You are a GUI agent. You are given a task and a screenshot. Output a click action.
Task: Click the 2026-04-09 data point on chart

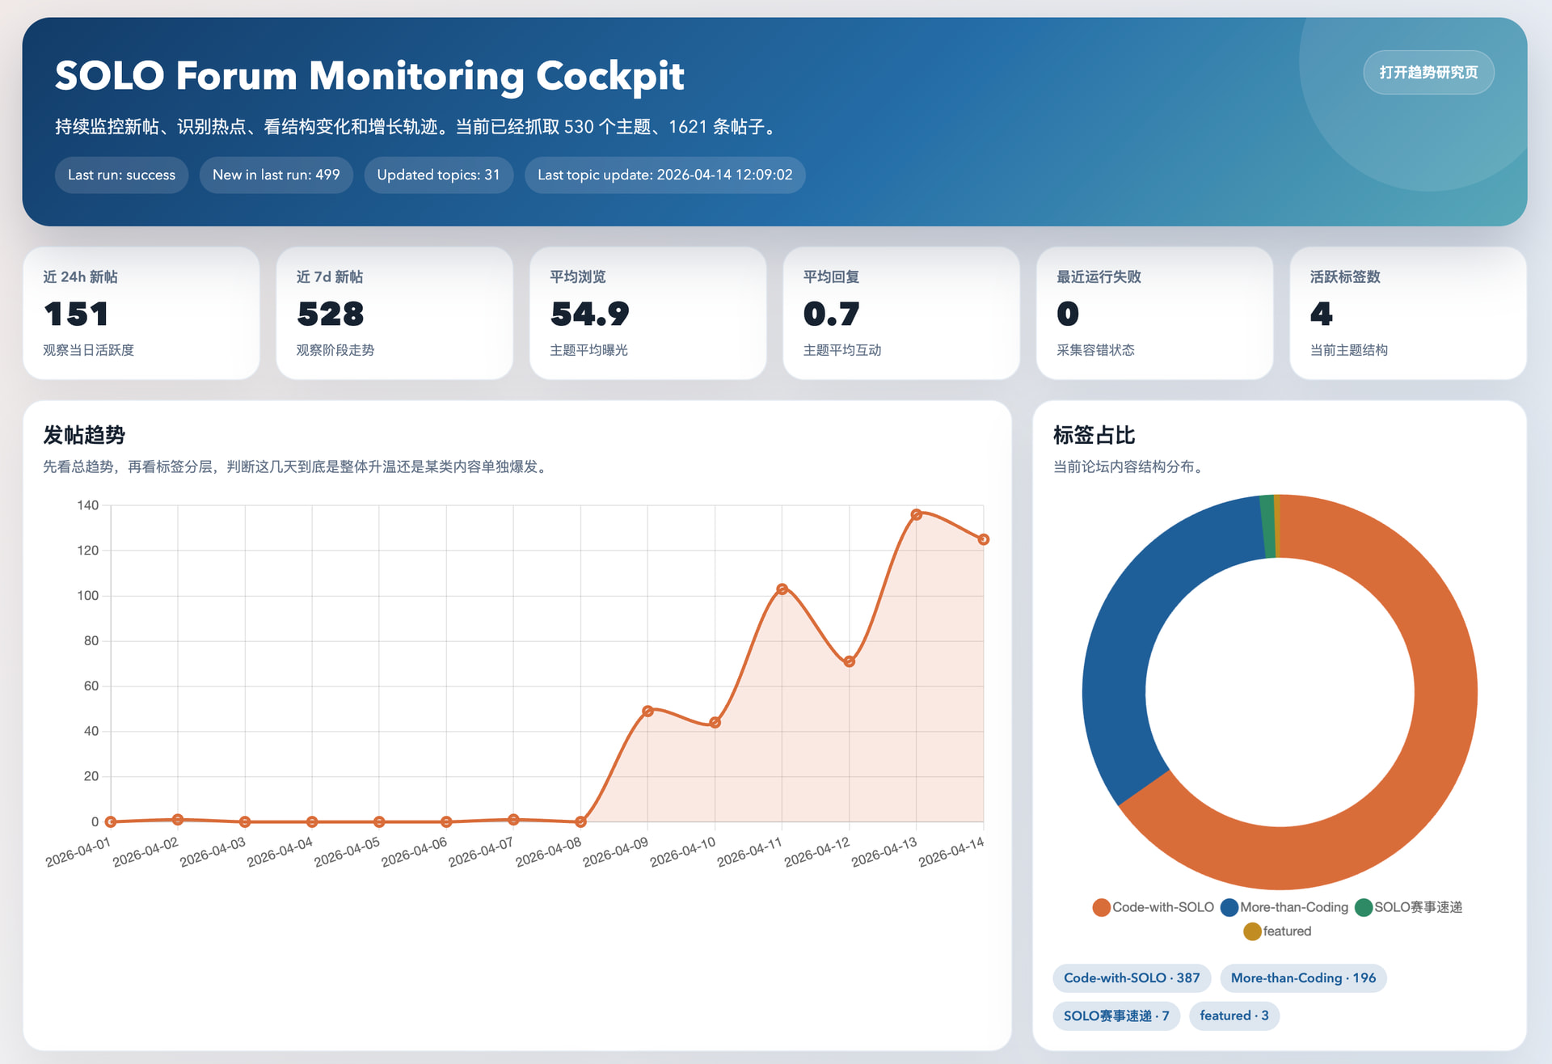click(x=647, y=711)
